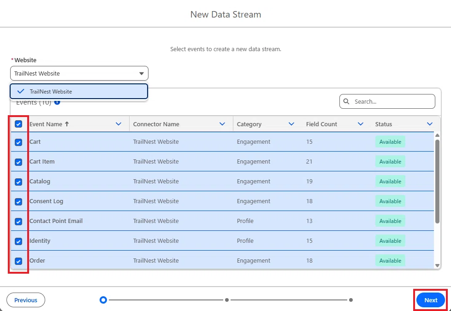Focus the events Search field
This screenshot has width=451, height=311.
coord(387,101)
